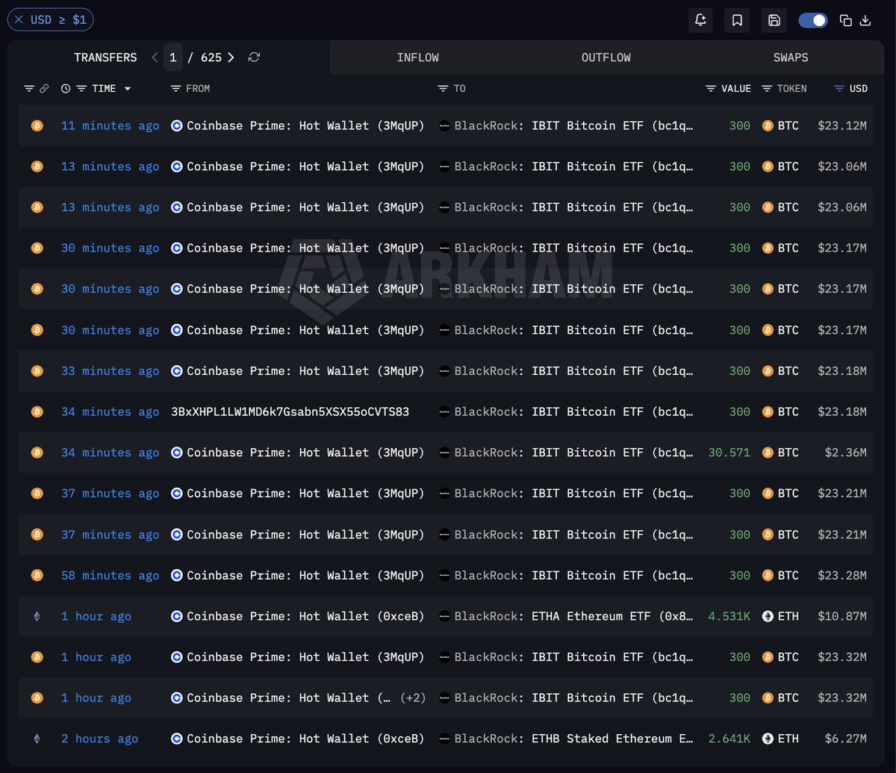896x773 pixels.
Task: Open the 11 minutes ago transaction
Action: pos(110,126)
